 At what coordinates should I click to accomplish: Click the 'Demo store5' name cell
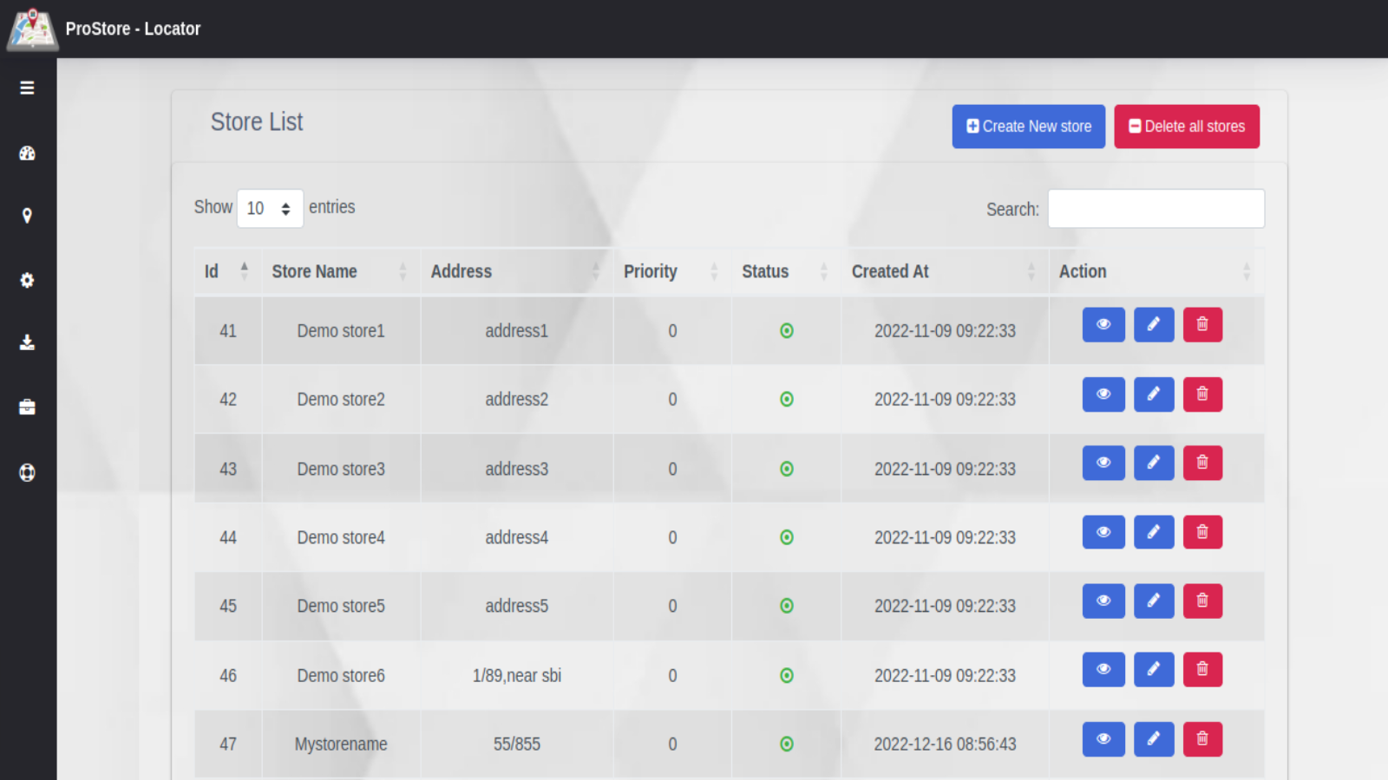pos(341,606)
